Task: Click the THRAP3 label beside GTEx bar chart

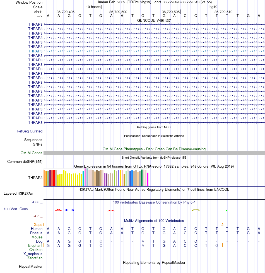Action: pyautogui.click(x=35, y=178)
